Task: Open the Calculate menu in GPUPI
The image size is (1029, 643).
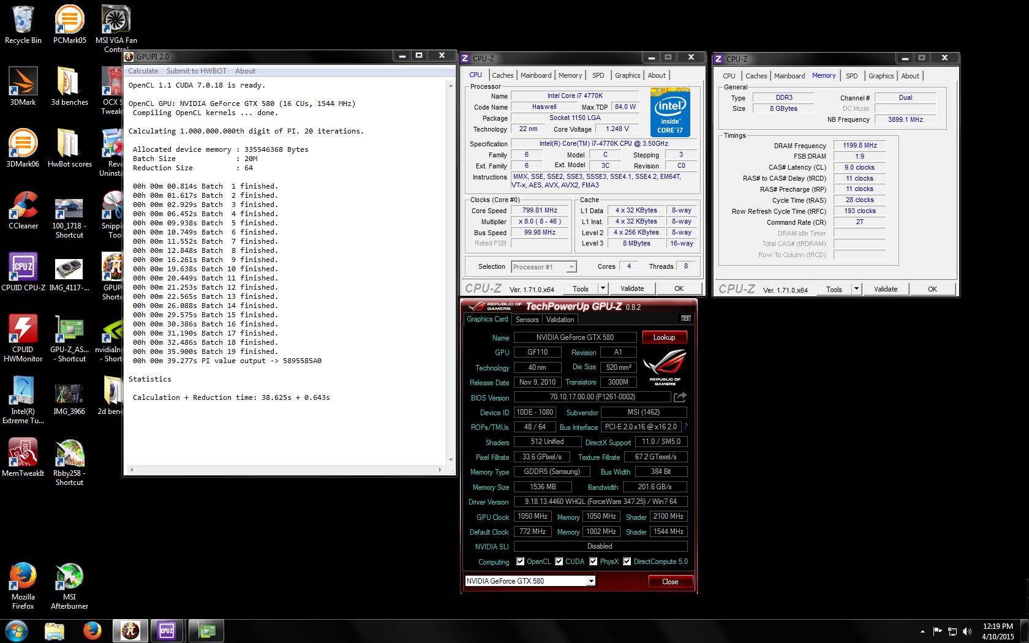Action: click(143, 71)
